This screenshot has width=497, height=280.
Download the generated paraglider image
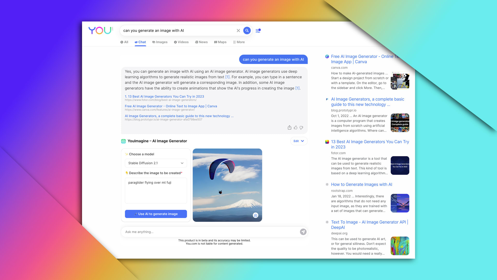[255, 215]
